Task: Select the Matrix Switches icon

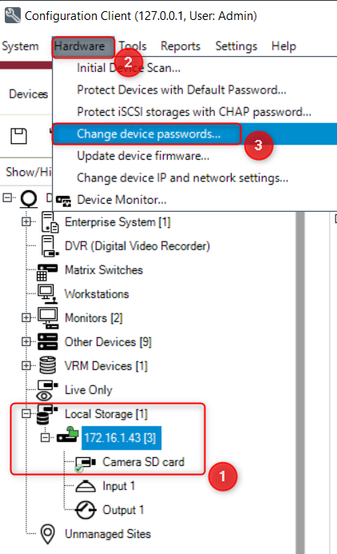Action: [47, 271]
